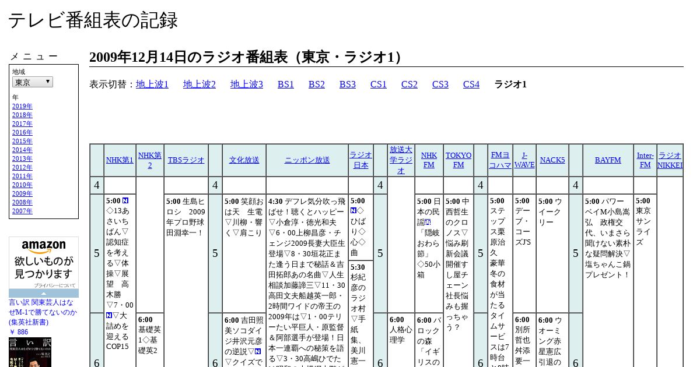Click the 6:00 別所哲也 program in J-WAVE
700x367 pixels.
(524, 341)
